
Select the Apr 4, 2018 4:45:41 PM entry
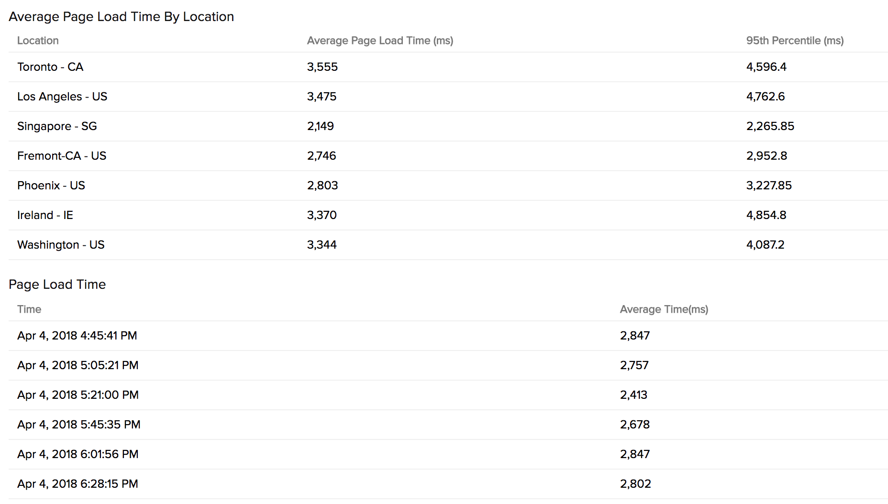[77, 336]
